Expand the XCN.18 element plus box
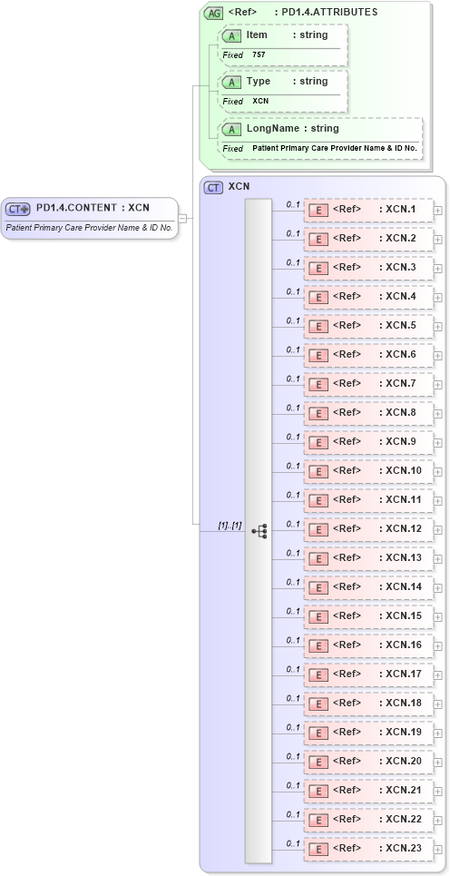This screenshot has width=450, height=876. pyautogui.click(x=437, y=704)
